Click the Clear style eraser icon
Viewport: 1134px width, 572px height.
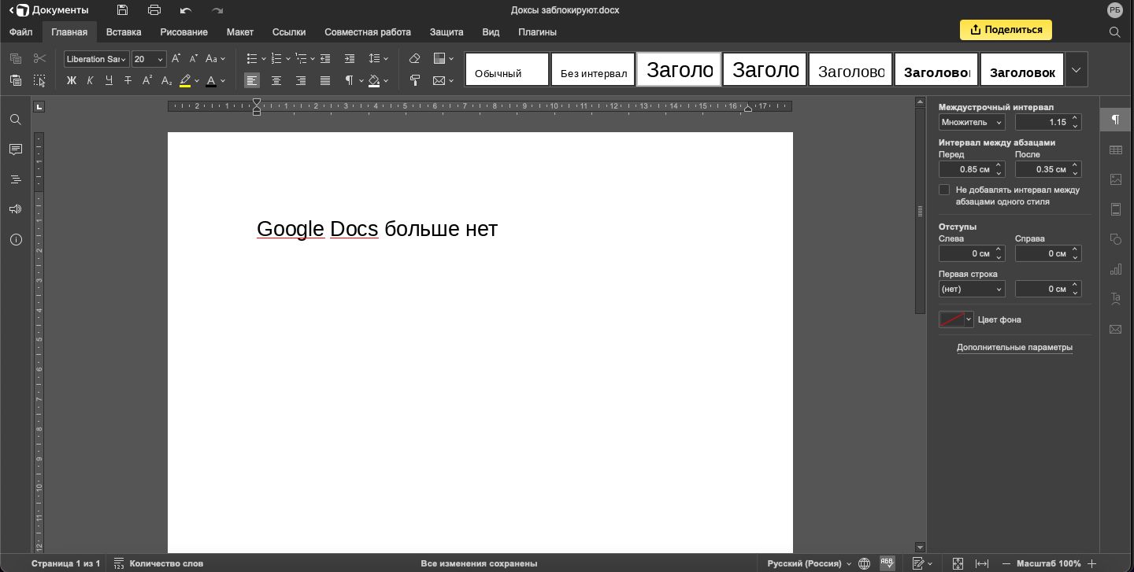[x=415, y=58]
